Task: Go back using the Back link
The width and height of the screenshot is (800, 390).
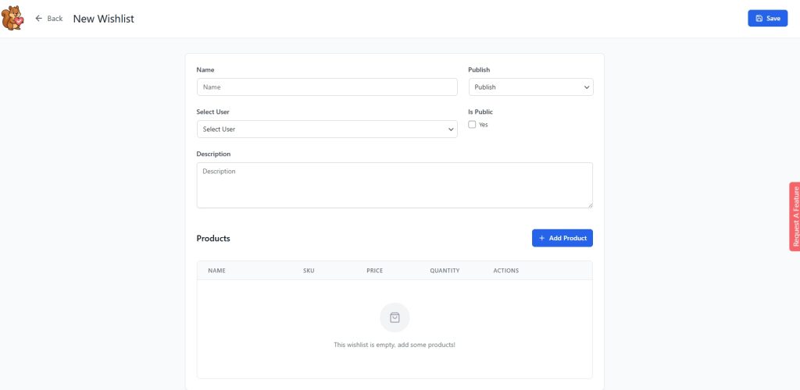Action: [55, 18]
